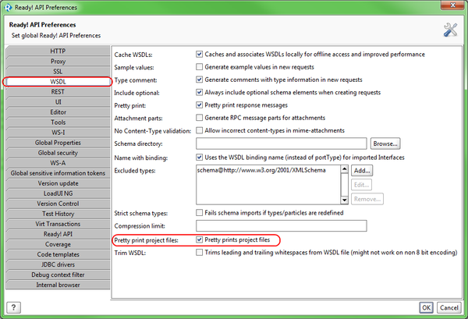The width and height of the screenshot is (468, 319).
Task: Open the Internal browser tab
Action: click(58, 285)
